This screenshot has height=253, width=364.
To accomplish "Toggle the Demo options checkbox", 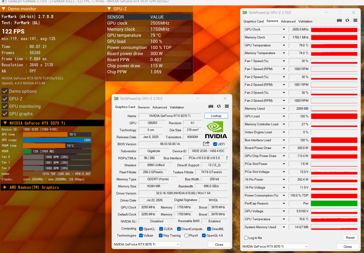I will point(5,91).
